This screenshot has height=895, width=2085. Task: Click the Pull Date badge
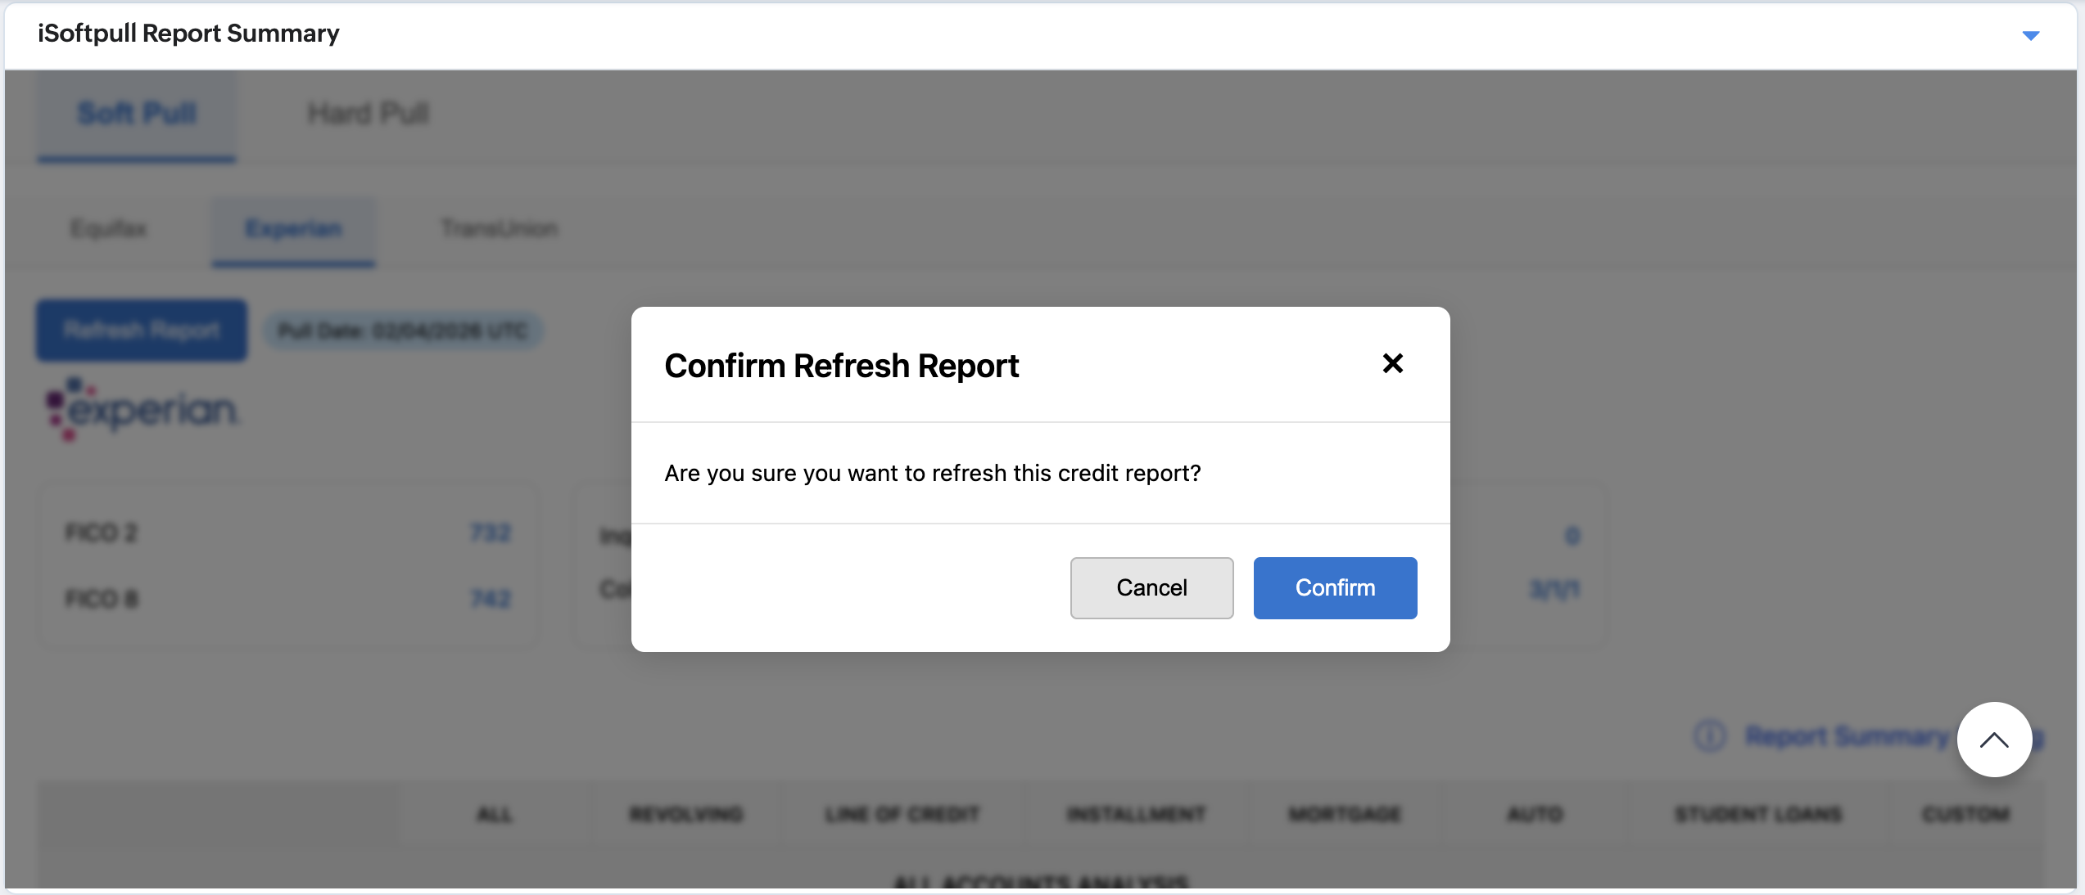click(x=402, y=331)
